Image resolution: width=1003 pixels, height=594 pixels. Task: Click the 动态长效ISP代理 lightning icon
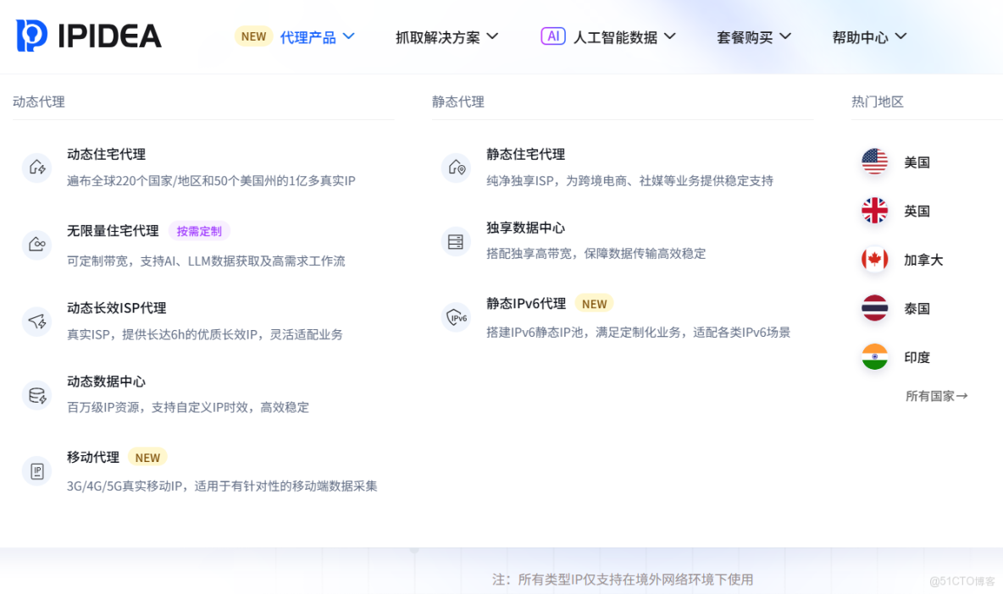(x=36, y=322)
